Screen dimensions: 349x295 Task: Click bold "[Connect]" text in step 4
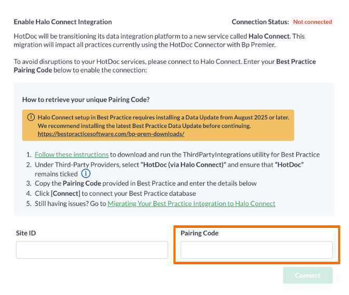coord(65,194)
